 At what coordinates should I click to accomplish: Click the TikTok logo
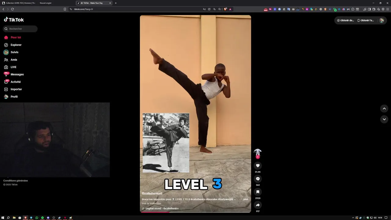coord(14,20)
